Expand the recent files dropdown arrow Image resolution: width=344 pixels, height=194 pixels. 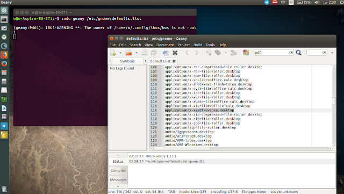coord(136,53)
